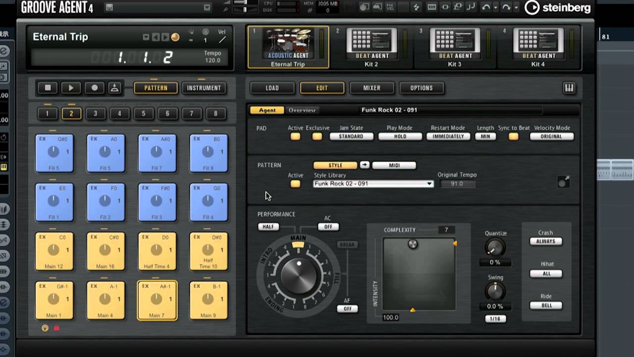Trigger the Half Time 10 pad
Viewport: 634px width, 357px height.
(209, 251)
